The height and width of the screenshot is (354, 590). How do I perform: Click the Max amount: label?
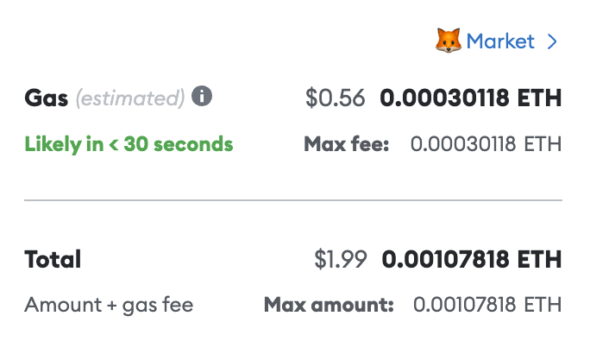coord(329,304)
